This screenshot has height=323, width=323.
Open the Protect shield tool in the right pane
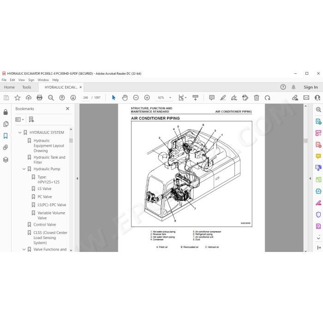[318, 215]
